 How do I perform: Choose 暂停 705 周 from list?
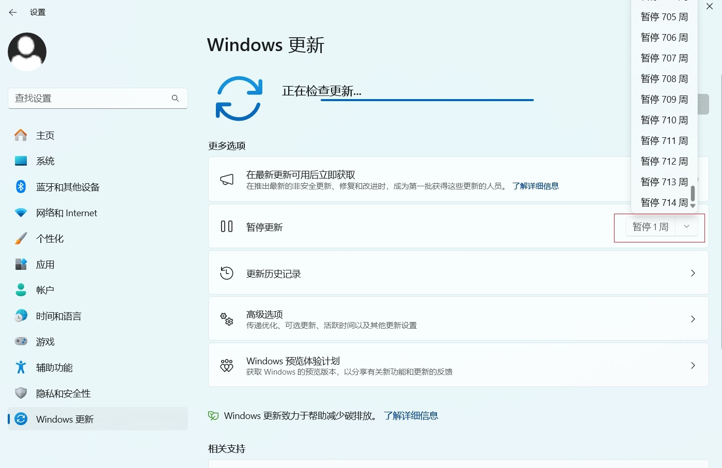point(664,17)
